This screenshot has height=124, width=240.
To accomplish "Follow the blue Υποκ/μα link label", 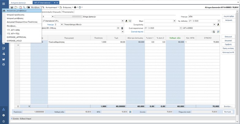I will coord(50,24).
